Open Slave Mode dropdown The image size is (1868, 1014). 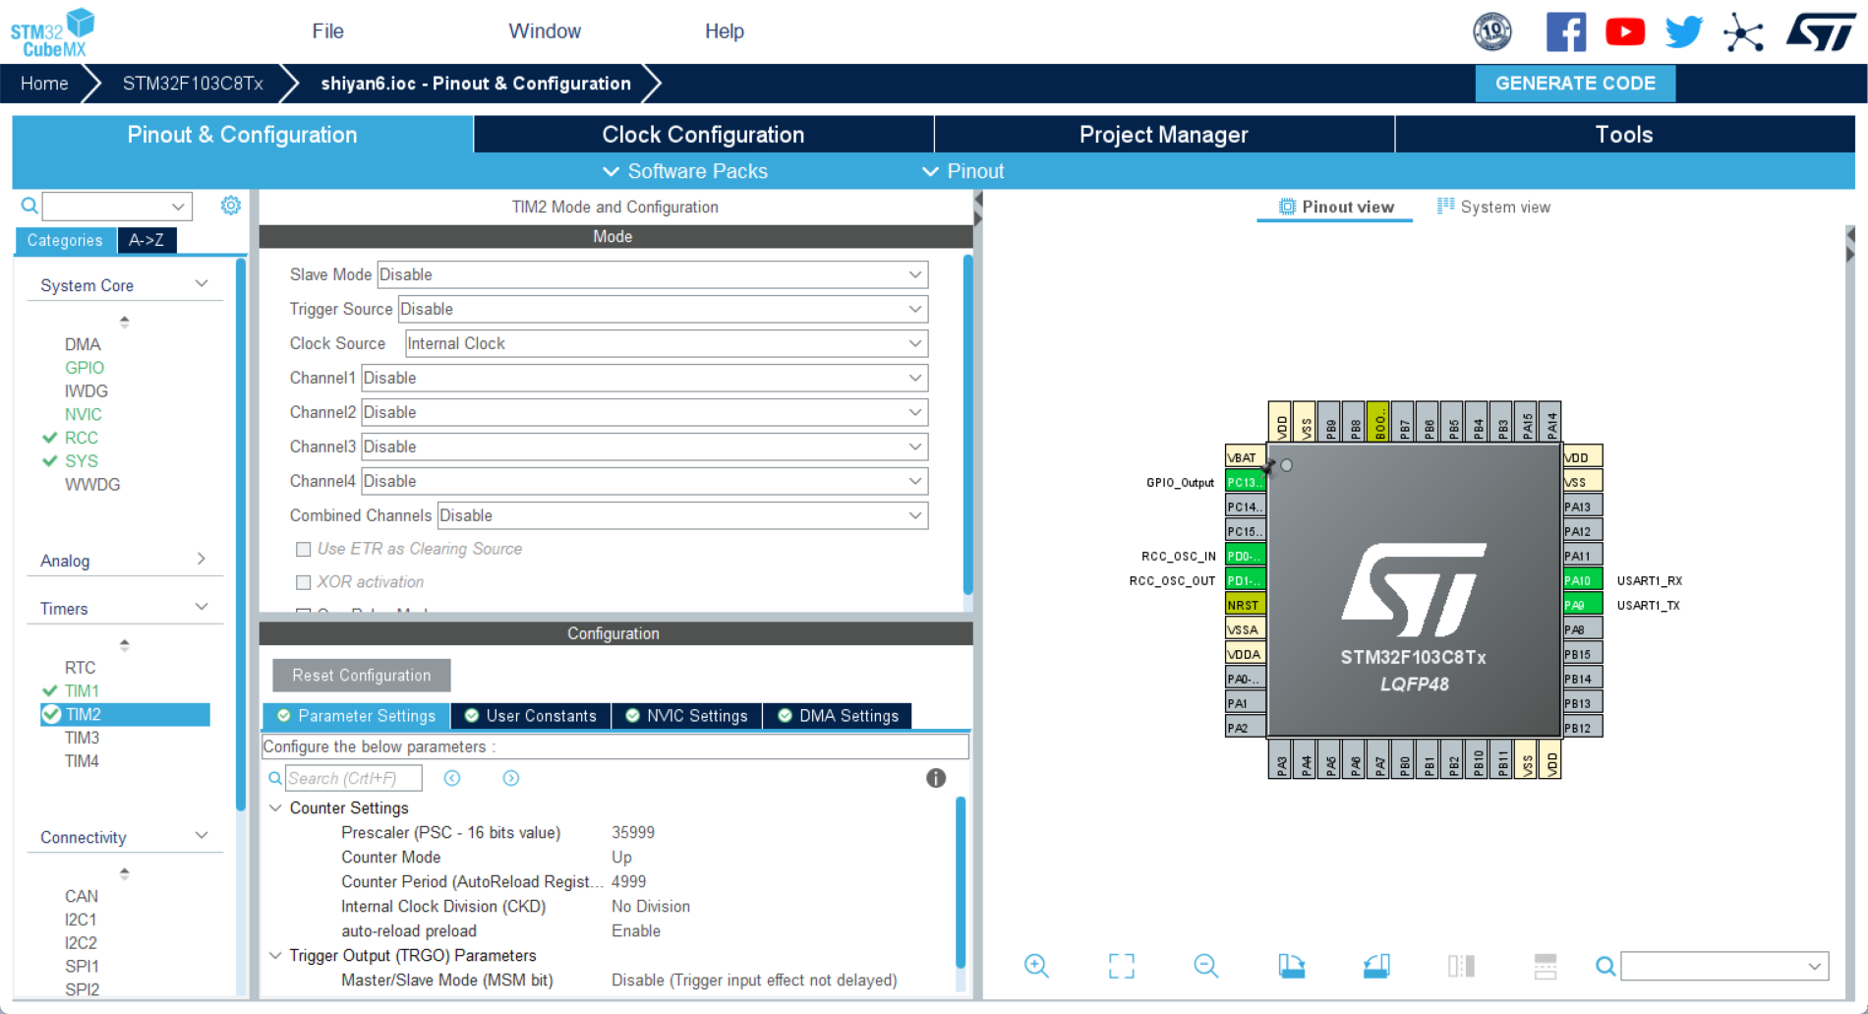pos(653,274)
